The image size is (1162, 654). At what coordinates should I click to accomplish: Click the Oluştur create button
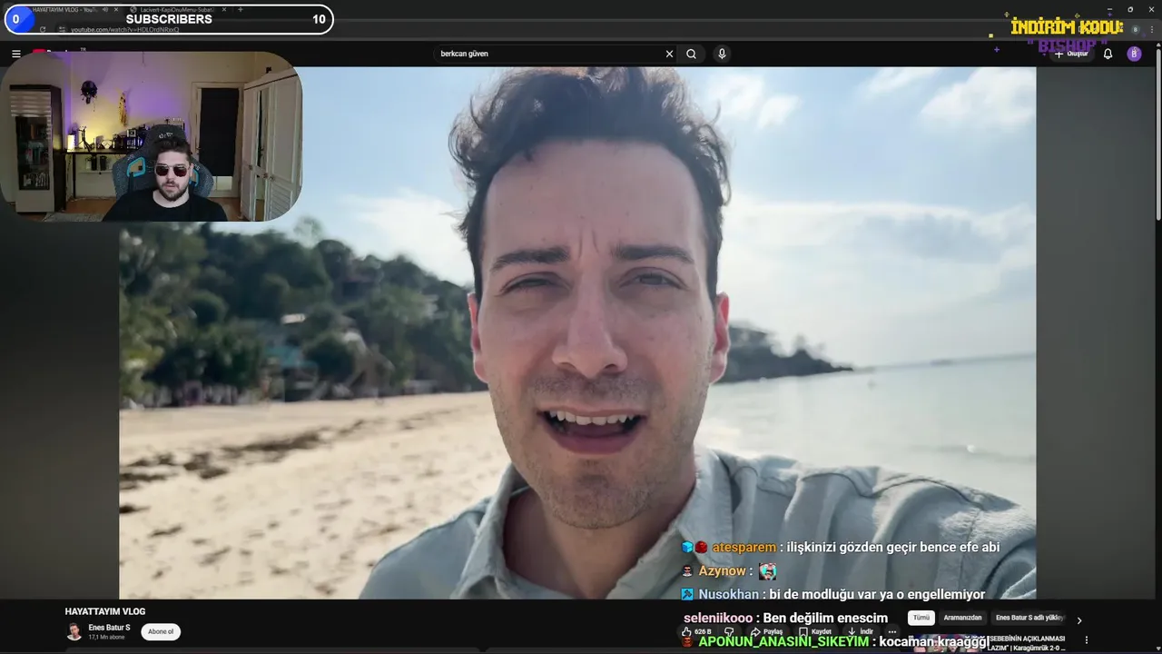coord(1071,54)
